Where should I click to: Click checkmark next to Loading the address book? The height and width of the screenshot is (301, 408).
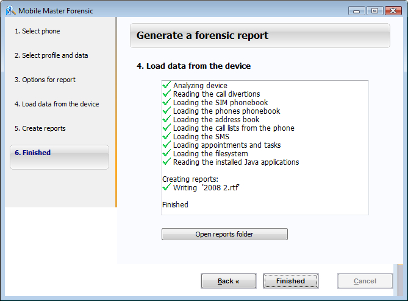point(166,120)
